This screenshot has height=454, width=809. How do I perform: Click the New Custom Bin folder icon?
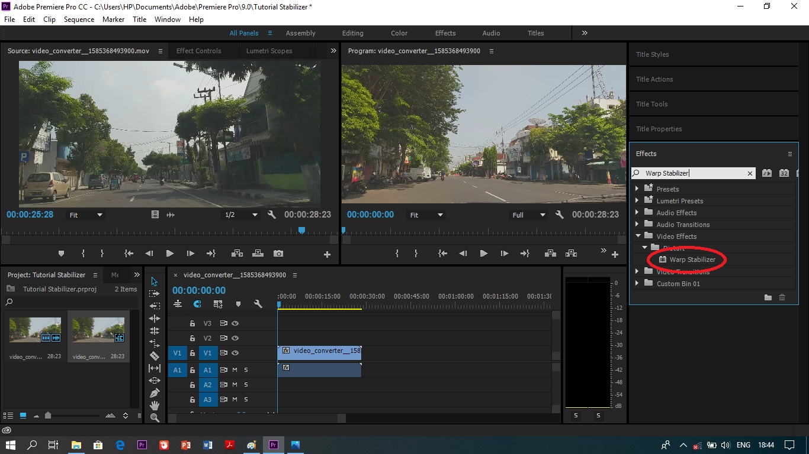coord(768,297)
